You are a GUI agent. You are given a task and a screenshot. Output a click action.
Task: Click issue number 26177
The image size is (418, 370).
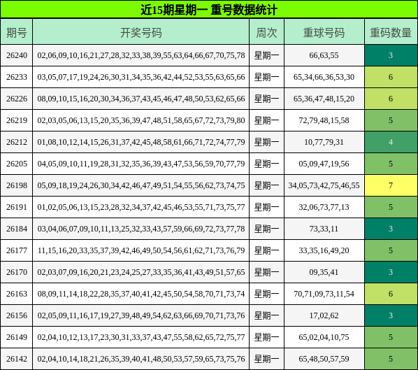click(17, 250)
